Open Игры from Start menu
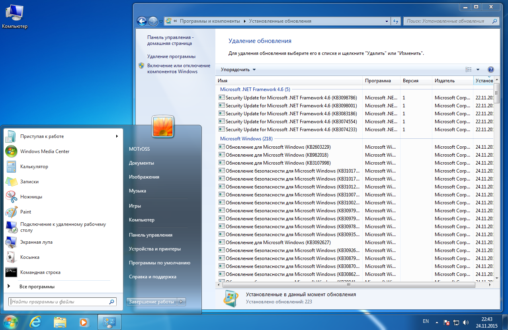This screenshot has height=330, width=508. coord(135,206)
